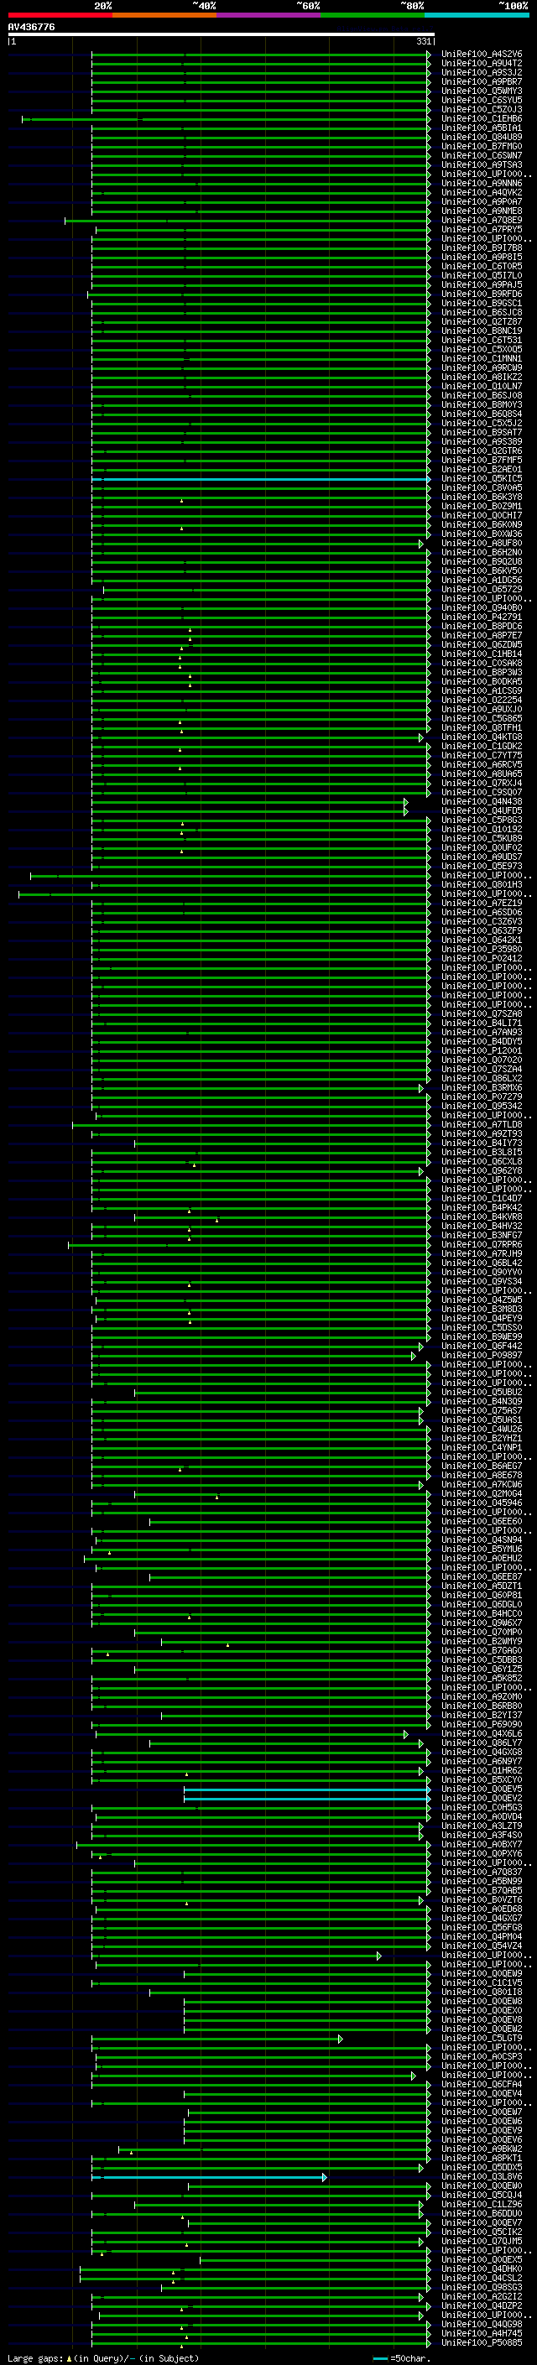
Task: Select the UniRef100_C1MNN1 label
Action: coord(481,359)
